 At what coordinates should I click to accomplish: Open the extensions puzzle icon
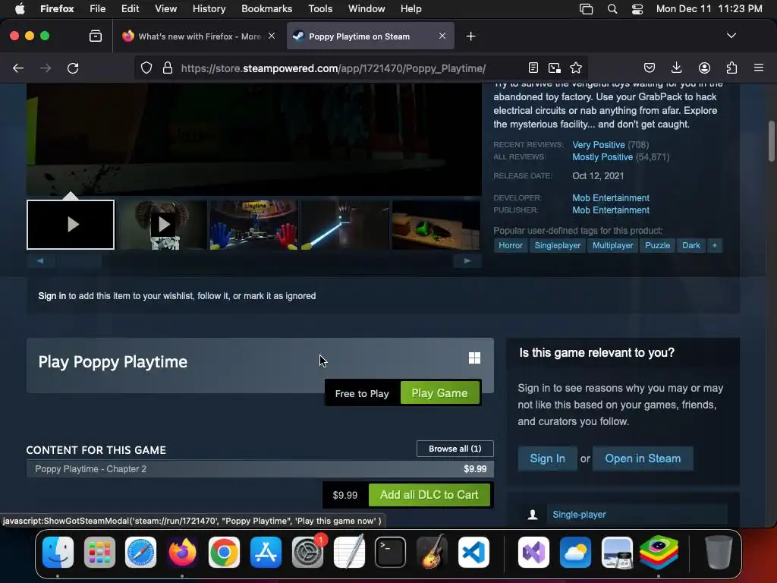point(731,68)
